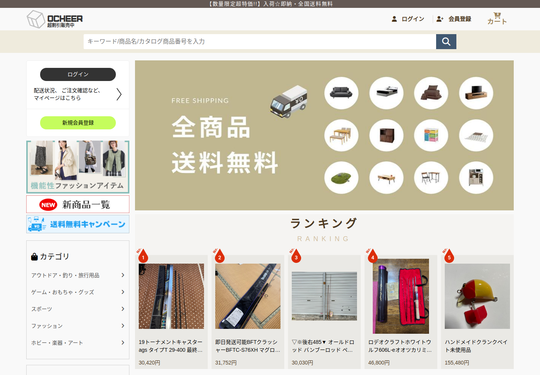Select the bedding set circle icon
The image size is (540, 375).
pos(431,93)
